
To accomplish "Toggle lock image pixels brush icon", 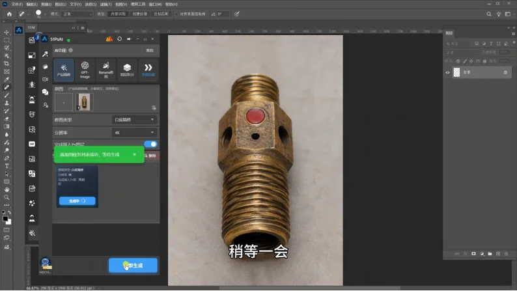I will click(x=465, y=61).
